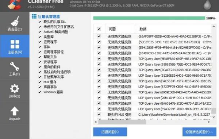Open the Cleaner (清洁器) section
This screenshot has height=139, width=219.
15,23
